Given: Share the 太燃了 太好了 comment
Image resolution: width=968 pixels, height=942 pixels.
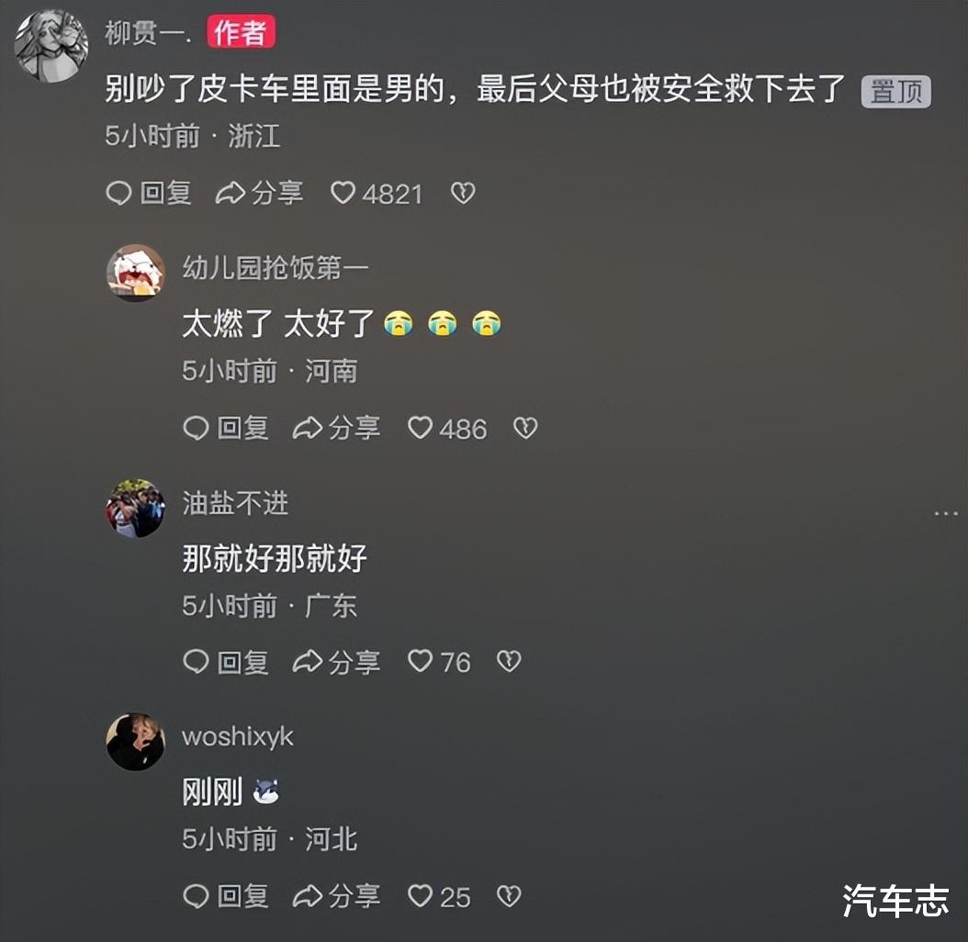Looking at the screenshot, I should coord(336,428).
